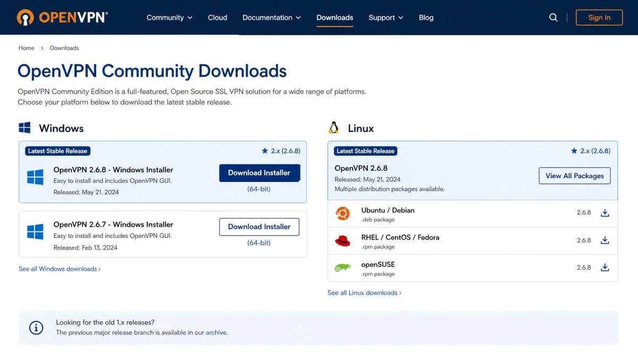Image resolution: width=638 pixels, height=359 pixels.
Task: Click the star icon in the Linux release card
Action: (x=574, y=151)
